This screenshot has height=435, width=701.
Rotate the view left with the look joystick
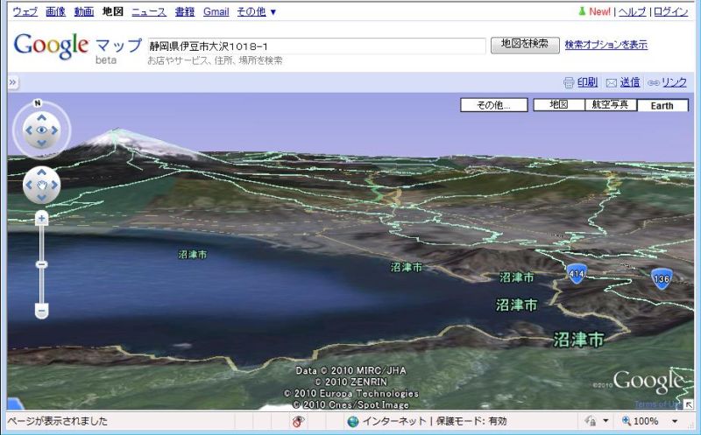[29, 130]
